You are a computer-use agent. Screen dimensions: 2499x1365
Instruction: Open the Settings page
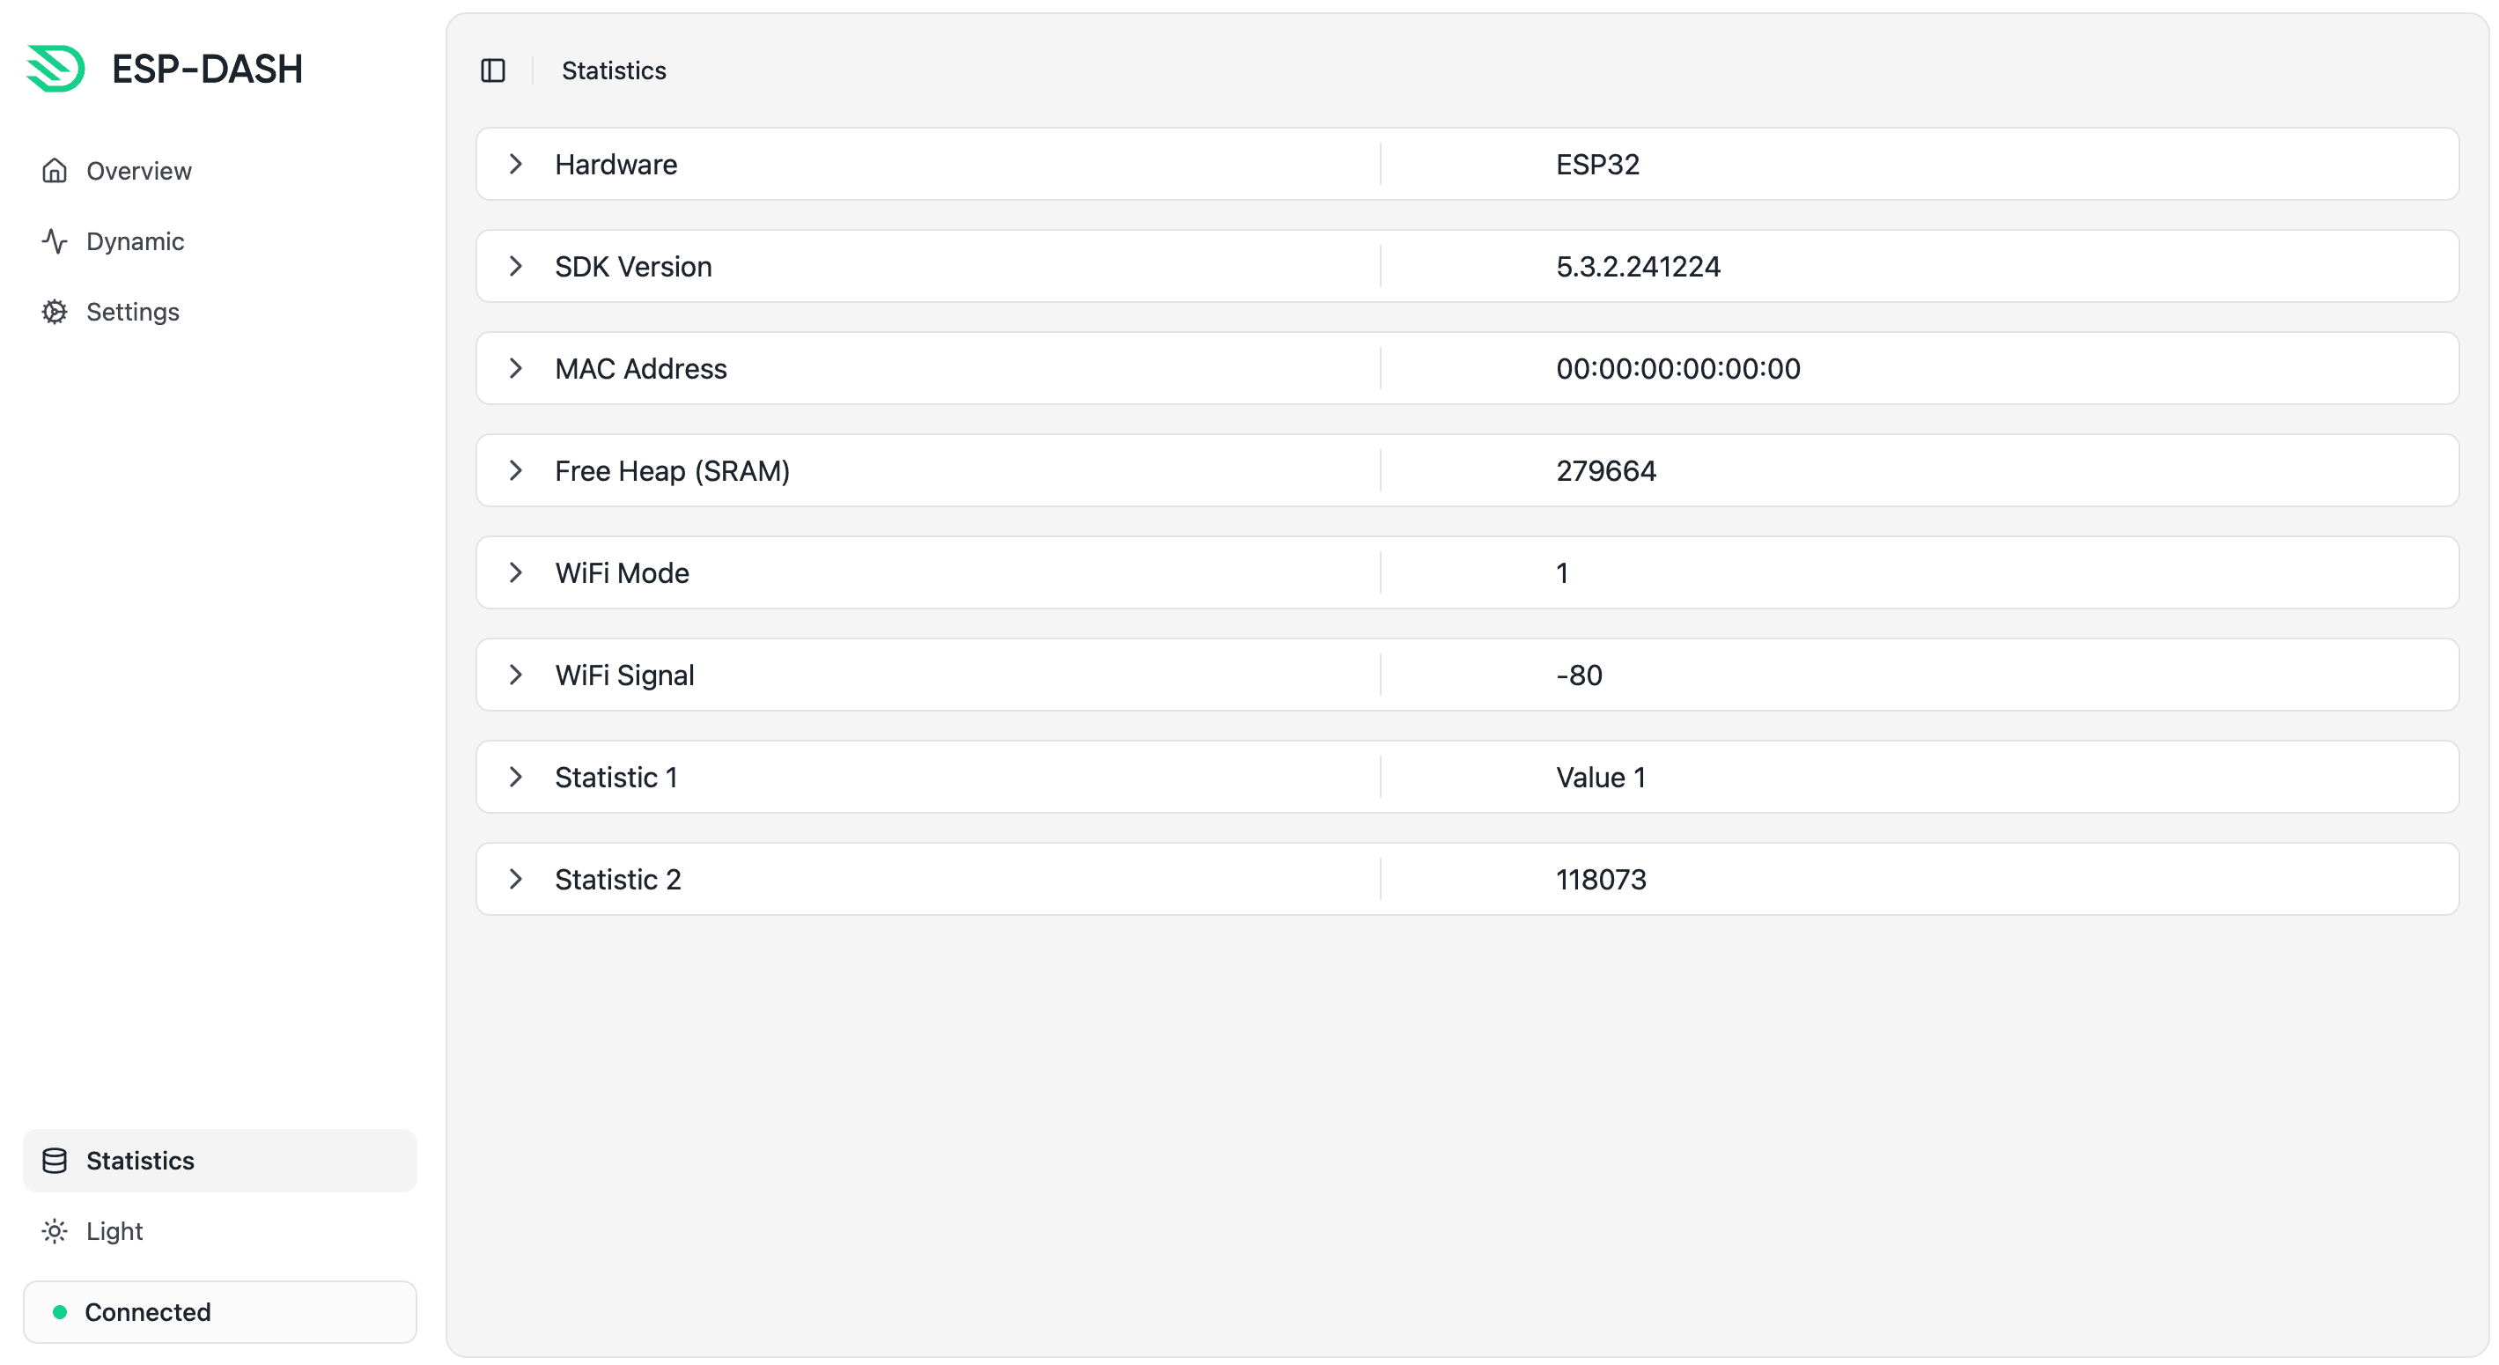pos(220,312)
